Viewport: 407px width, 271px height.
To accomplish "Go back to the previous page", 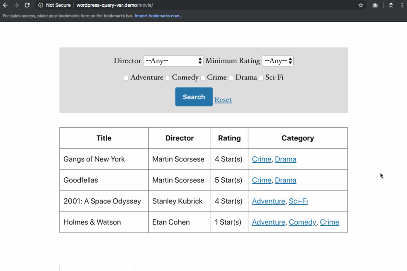I will tap(6, 6).
